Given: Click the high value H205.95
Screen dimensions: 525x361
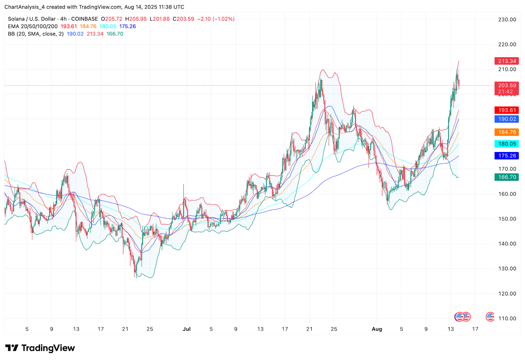Looking at the screenshot, I should 136,19.
